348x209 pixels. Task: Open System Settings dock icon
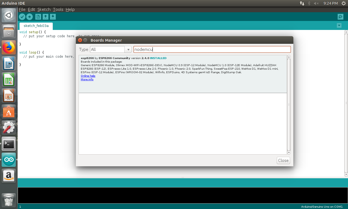9,128
